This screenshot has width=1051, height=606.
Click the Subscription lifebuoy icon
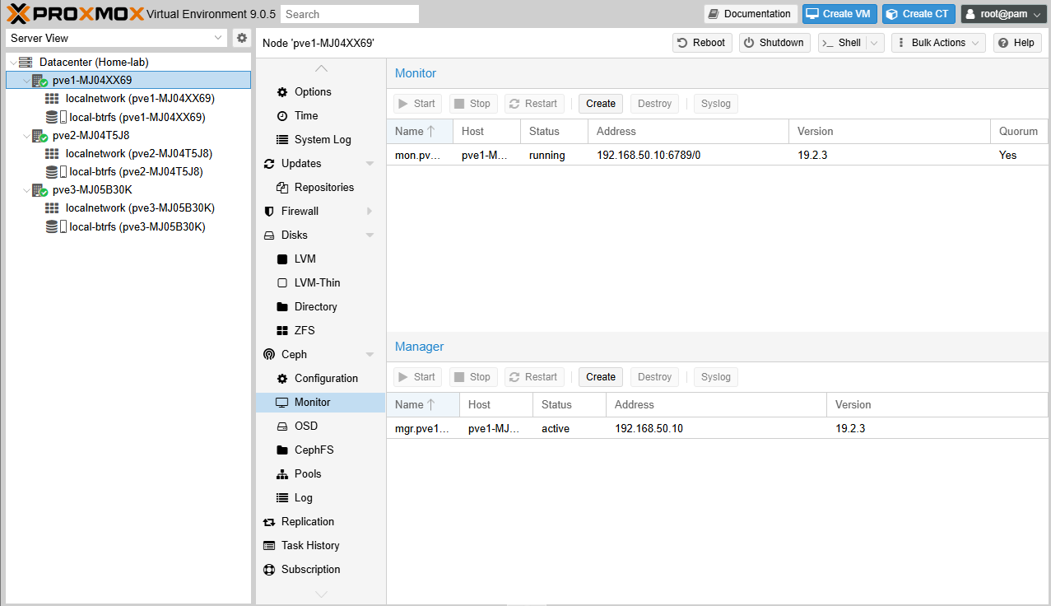269,570
